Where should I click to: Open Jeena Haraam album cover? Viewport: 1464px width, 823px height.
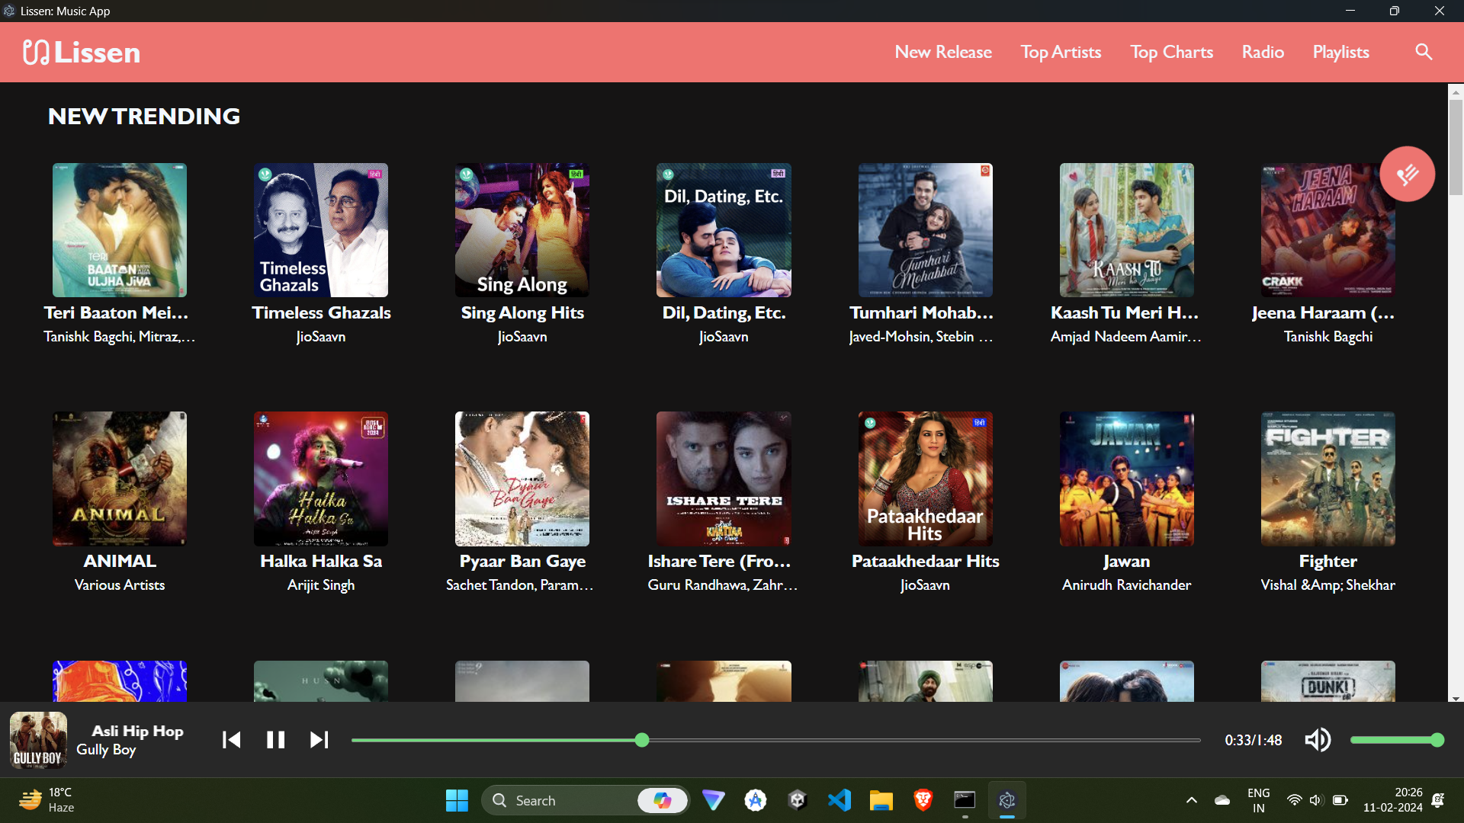coord(1328,230)
